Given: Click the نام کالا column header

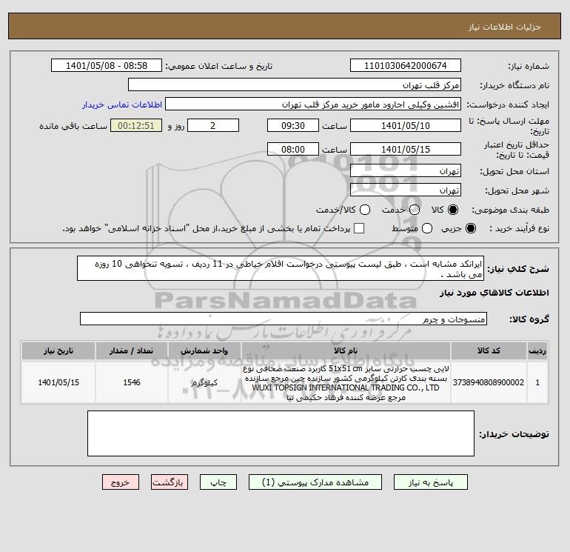Looking at the screenshot, I should pos(346,350).
